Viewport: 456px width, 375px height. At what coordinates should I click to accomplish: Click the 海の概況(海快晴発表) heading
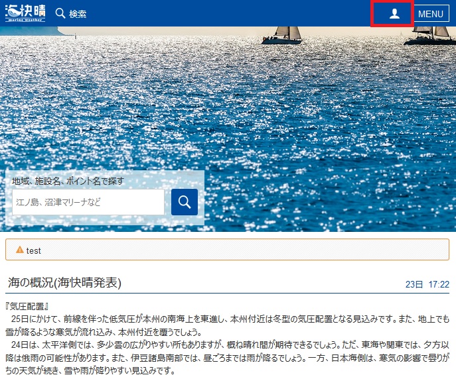[x=64, y=283]
